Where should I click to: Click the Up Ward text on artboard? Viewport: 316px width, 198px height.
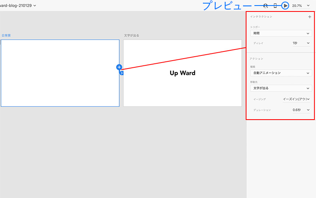[182, 73]
